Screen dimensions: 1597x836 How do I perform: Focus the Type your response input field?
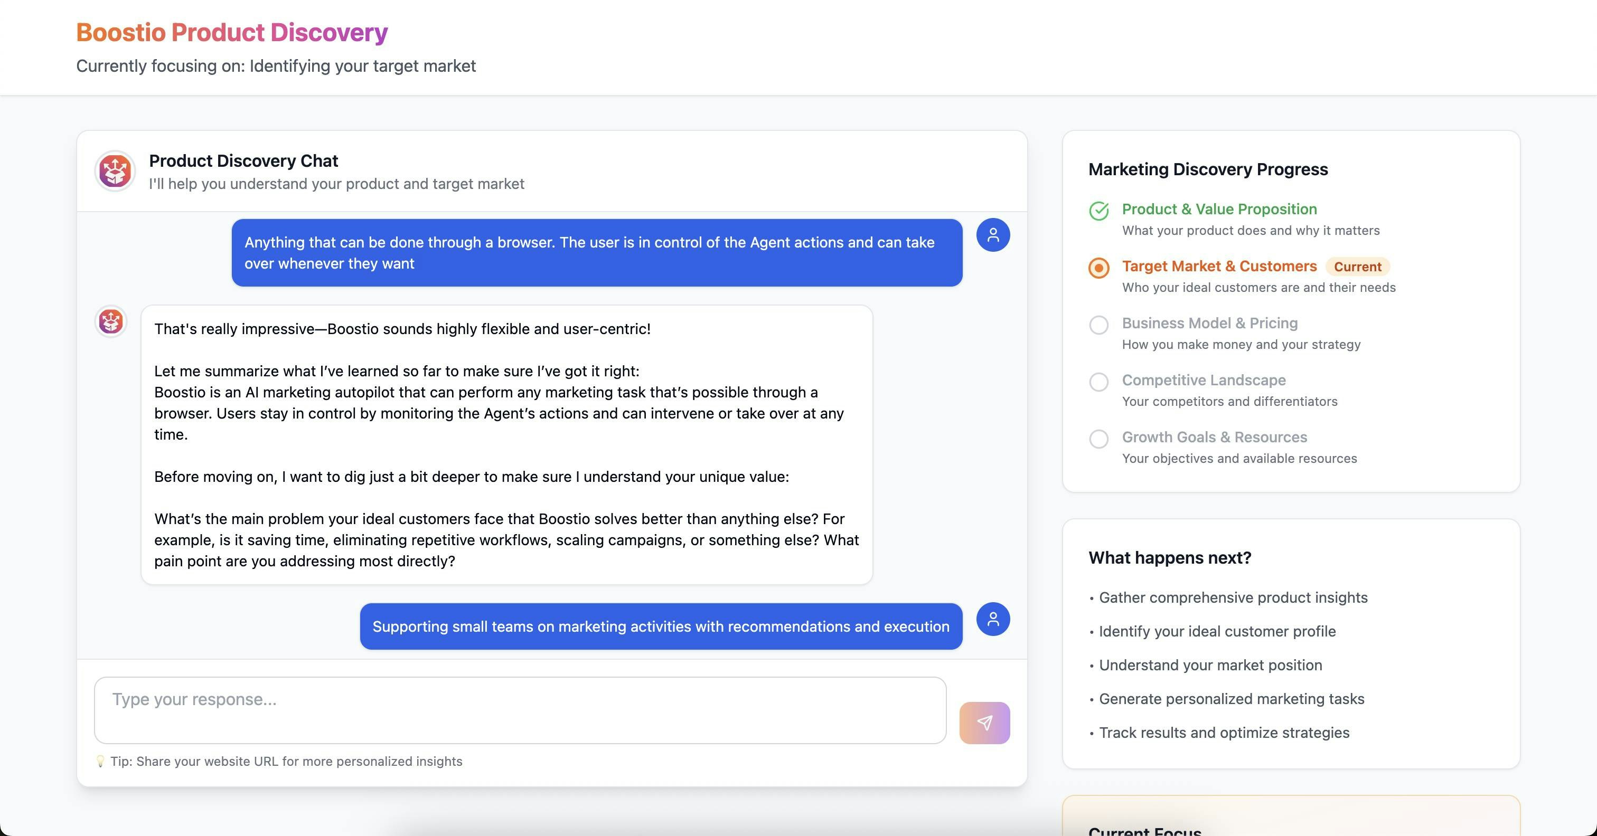[520, 710]
